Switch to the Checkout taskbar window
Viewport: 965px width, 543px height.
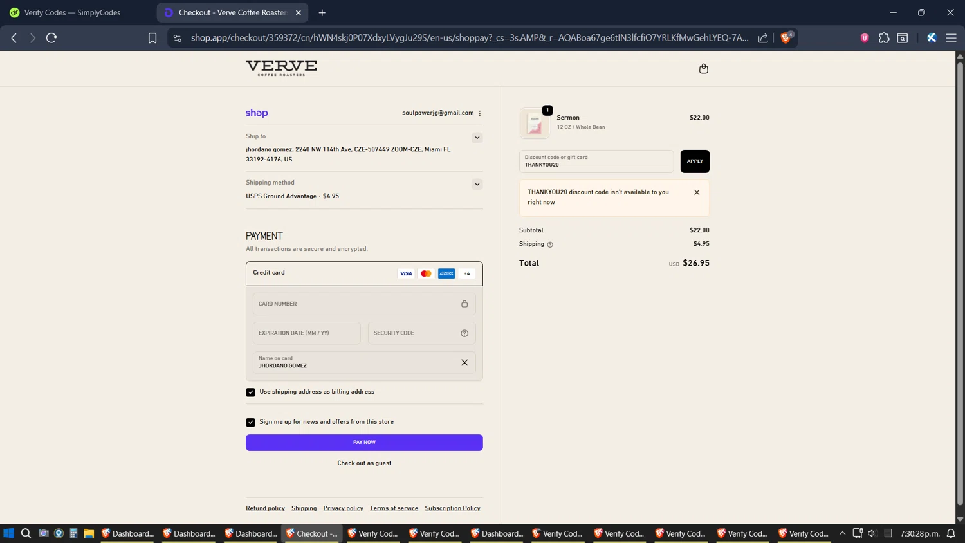[x=312, y=533]
